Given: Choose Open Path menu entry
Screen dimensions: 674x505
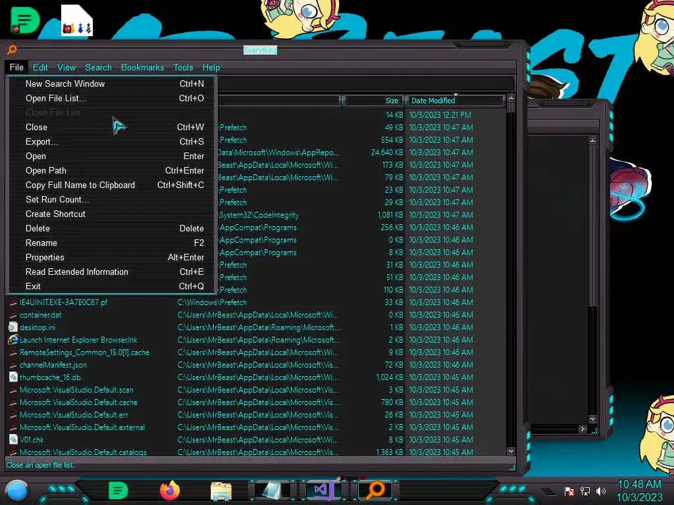Looking at the screenshot, I should [112, 170].
